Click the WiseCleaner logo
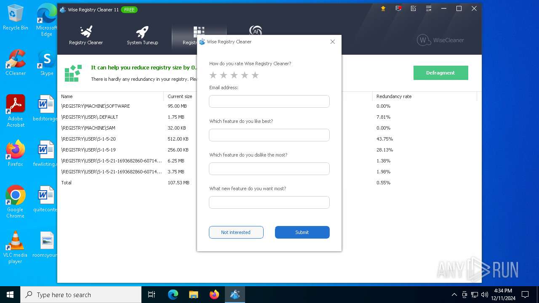539x303 pixels. (x=440, y=40)
